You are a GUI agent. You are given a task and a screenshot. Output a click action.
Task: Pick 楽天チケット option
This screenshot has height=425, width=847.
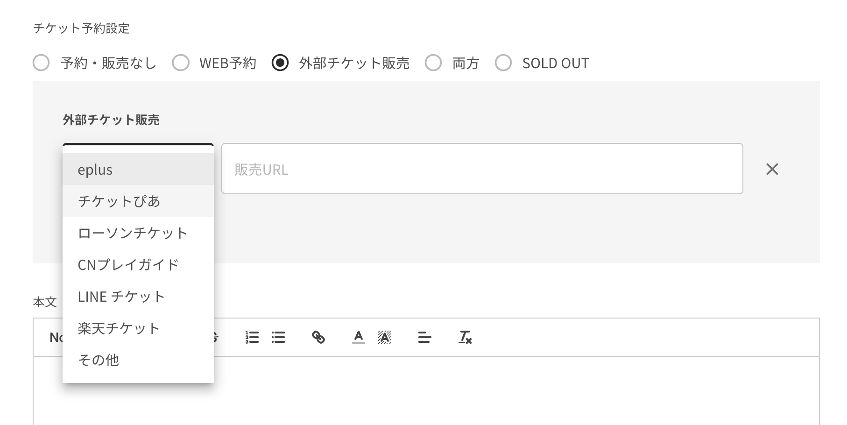[x=138, y=328]
